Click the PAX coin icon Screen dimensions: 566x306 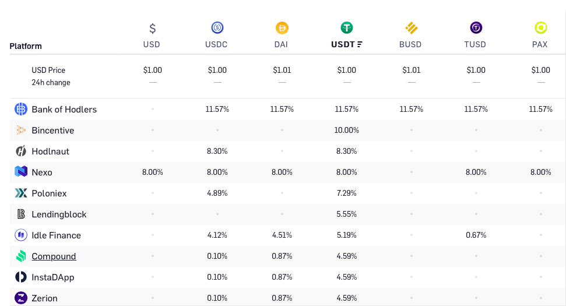coord(540,27)
